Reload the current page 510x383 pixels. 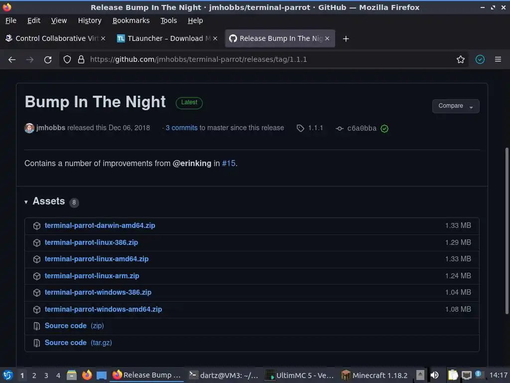(x=48, y=60)
